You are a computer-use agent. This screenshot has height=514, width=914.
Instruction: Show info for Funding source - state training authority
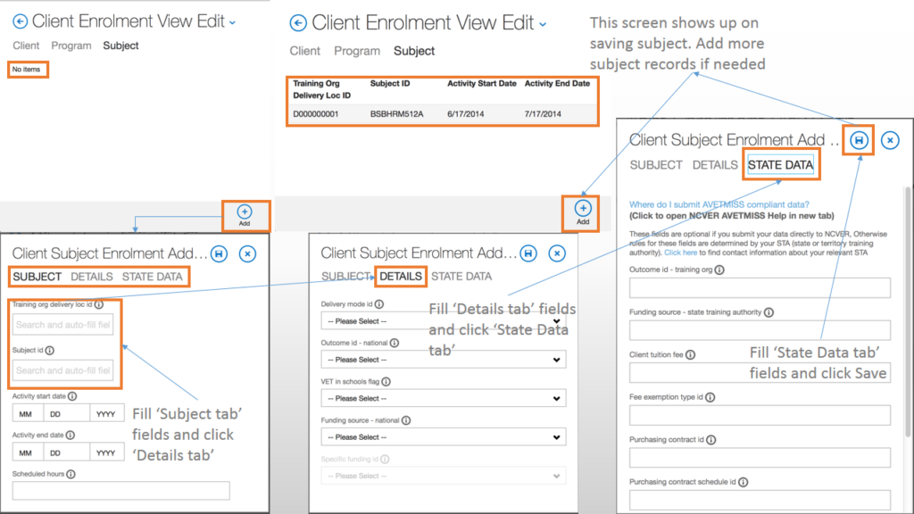tap(768, 312)
